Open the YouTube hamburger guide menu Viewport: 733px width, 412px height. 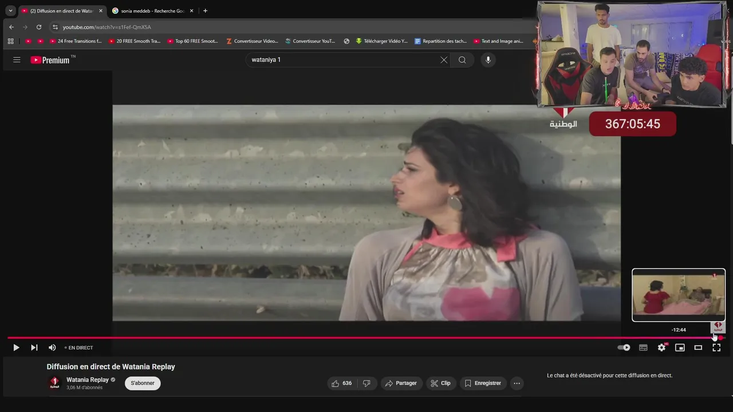click(x=17, y=60)
